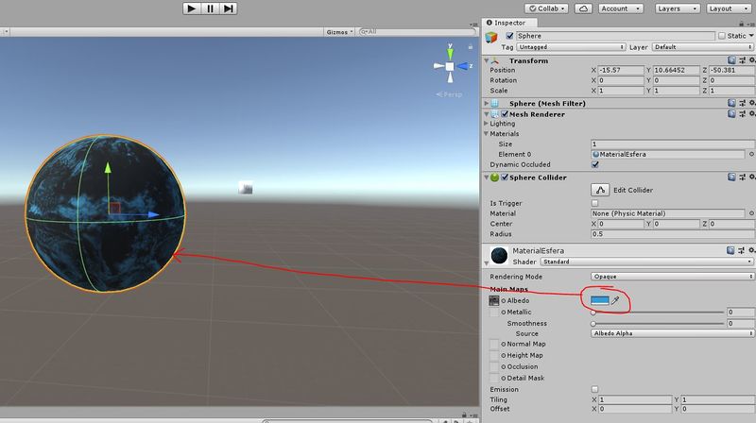Click the MaterialEsfera element field
The height and width of the screenshot is (423, 756).
[x=668, y=154]
